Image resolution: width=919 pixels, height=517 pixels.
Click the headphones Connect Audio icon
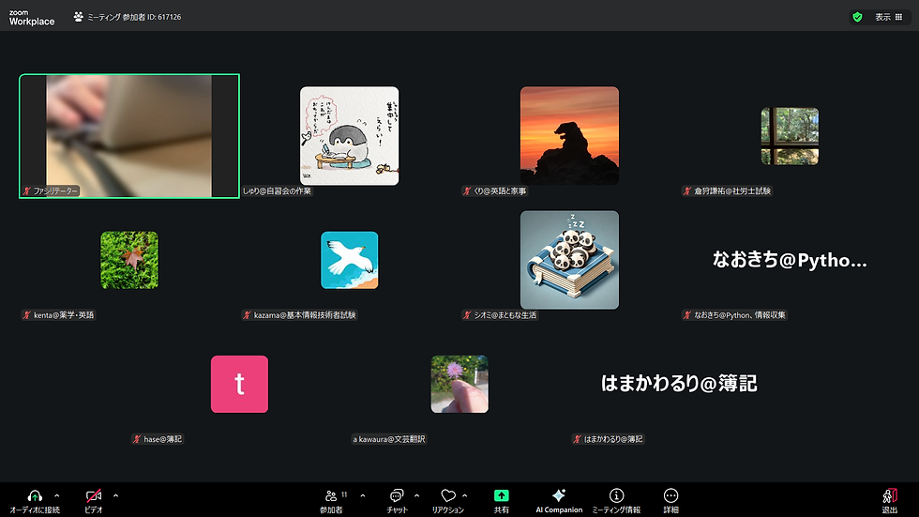pyautogui.click(x=35, y=496)
